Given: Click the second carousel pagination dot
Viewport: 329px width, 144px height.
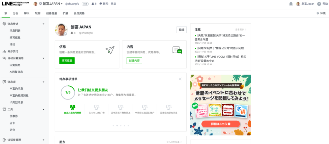Looking at the screenshot, I should click(117, 126).
